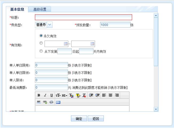The height and width of the screenshot is (129, 174).
Task: Toggle bold formatting in the editor
Action: (x=39, y=95)
